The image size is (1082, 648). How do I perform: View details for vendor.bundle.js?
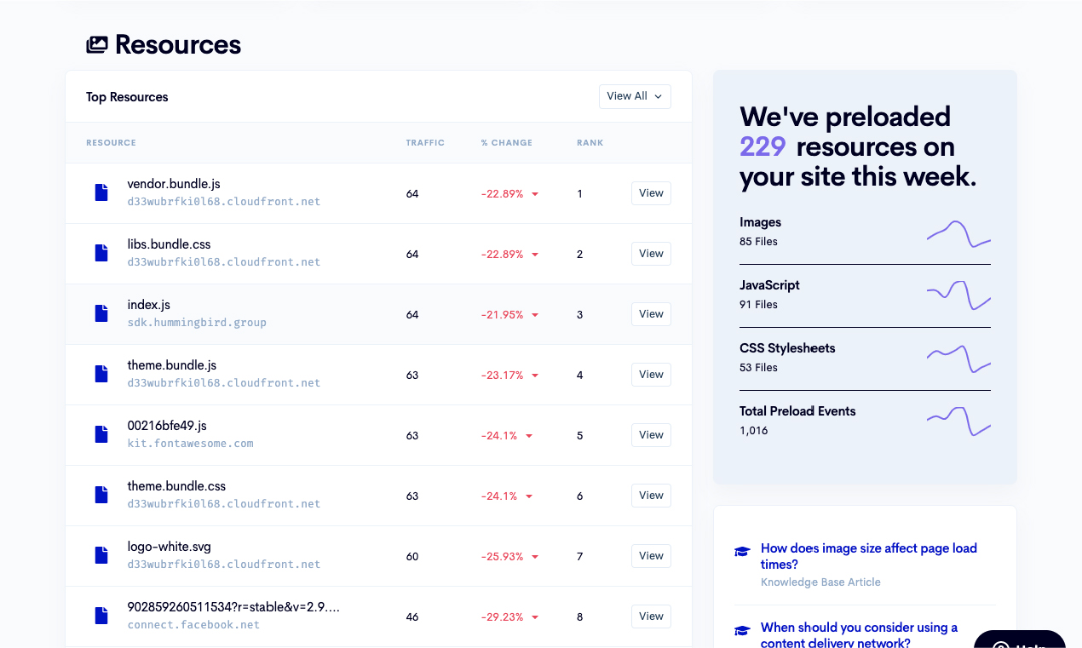coord(651,193)
